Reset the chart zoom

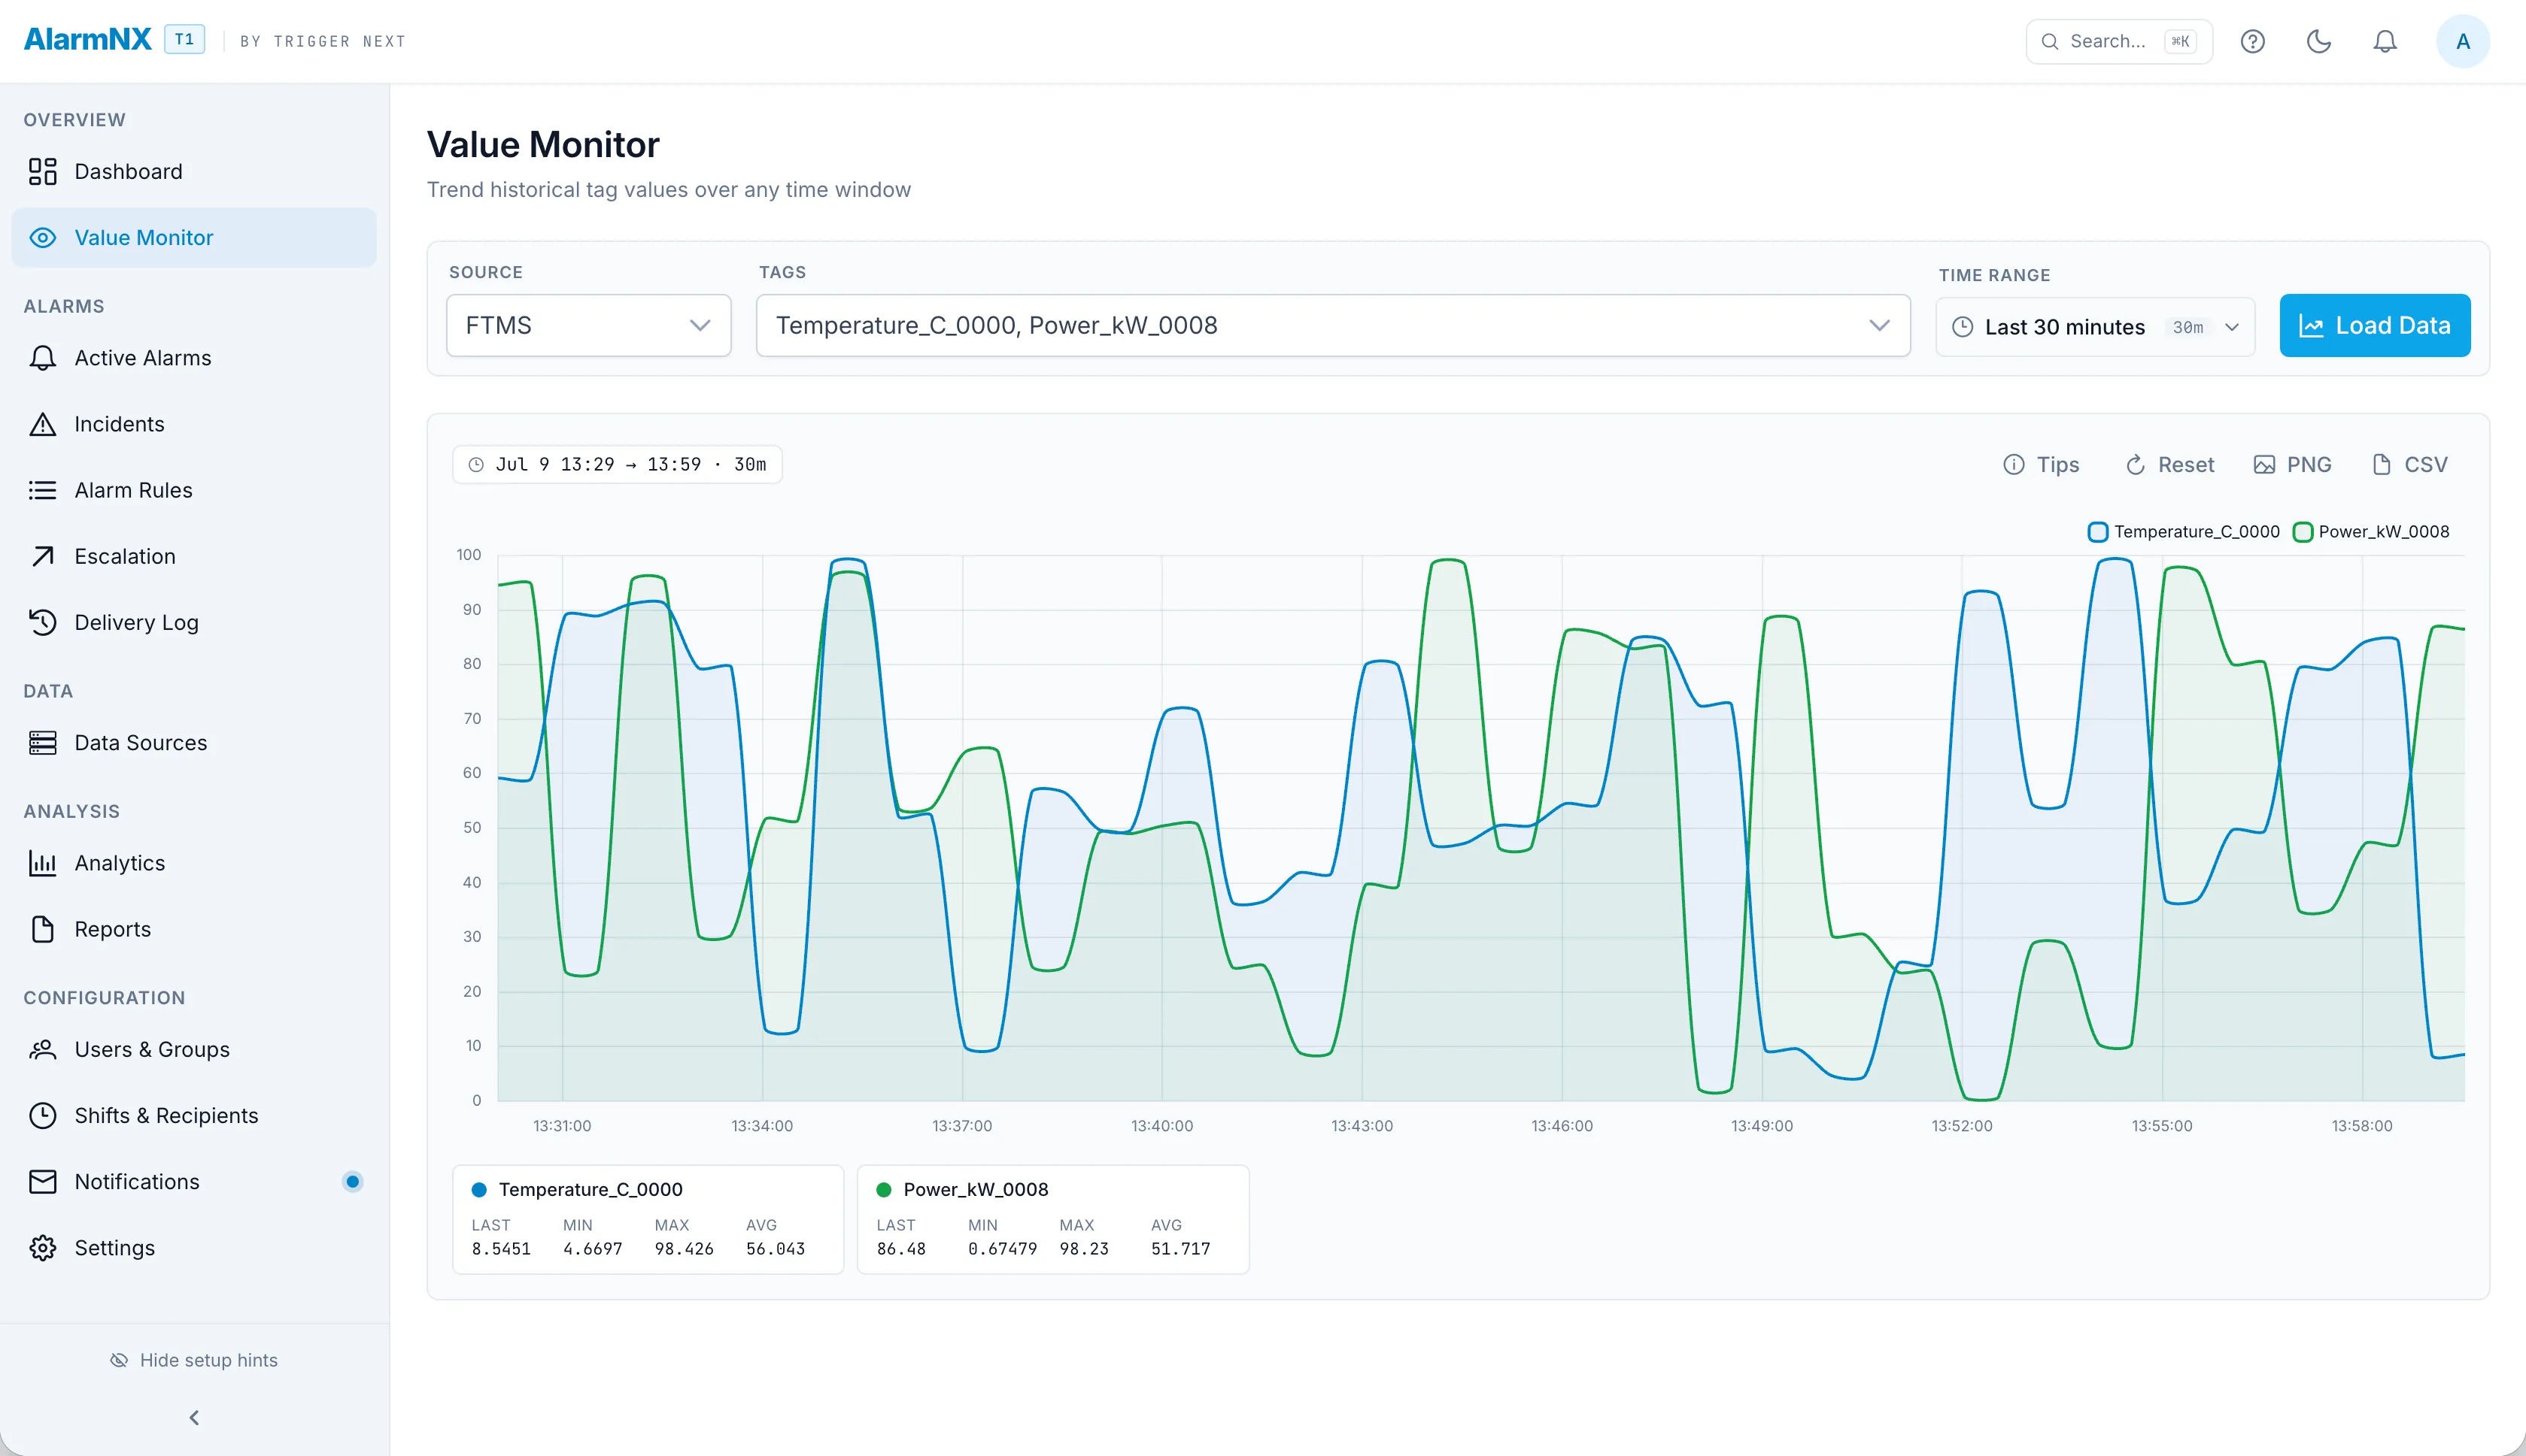pyautogui.click(x=2169, y=464)
